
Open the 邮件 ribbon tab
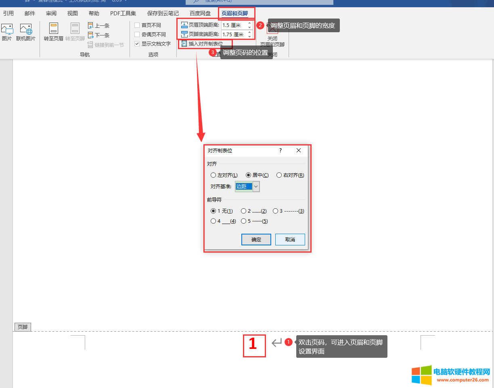point(30,13)
